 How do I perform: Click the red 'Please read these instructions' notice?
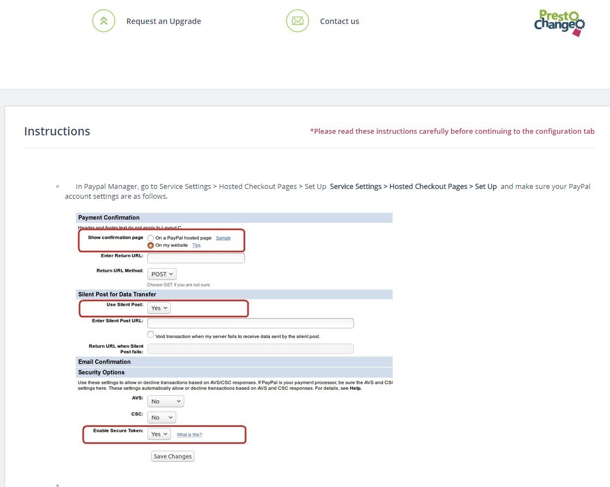[x=452, y=132]
